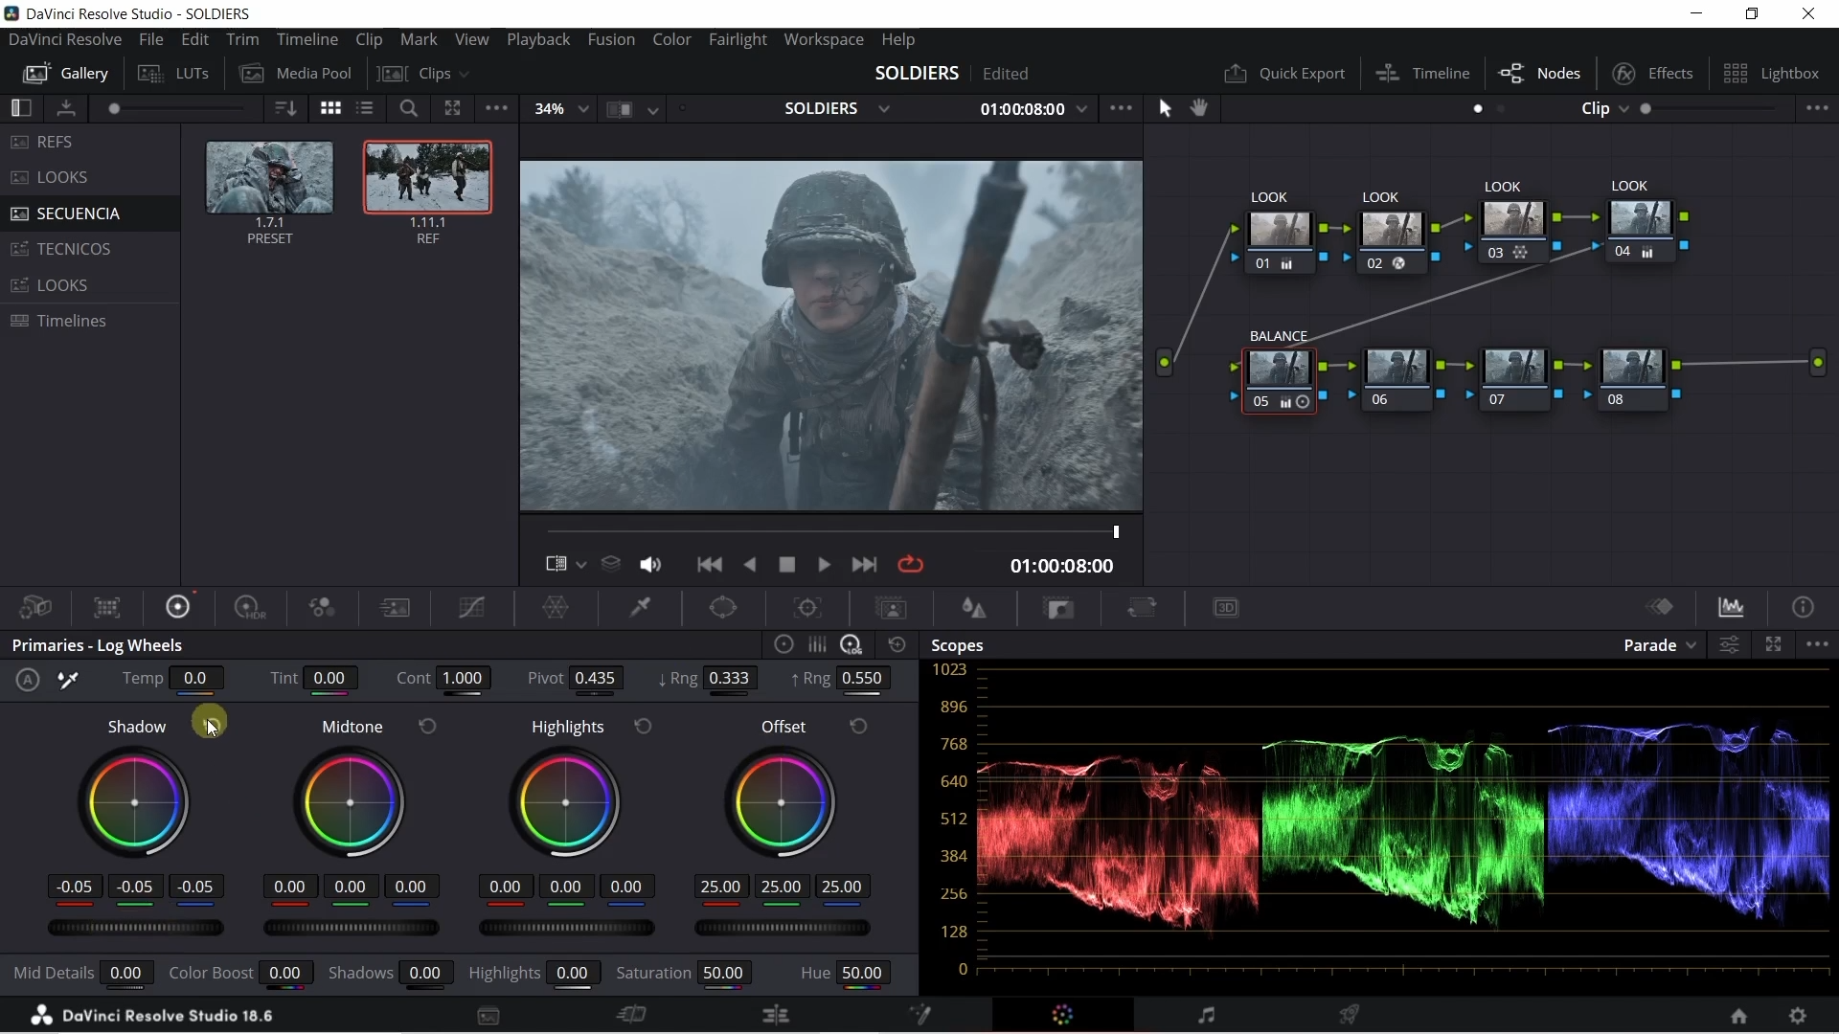Open the Clips filter dropdown

[x=422, y=73]
